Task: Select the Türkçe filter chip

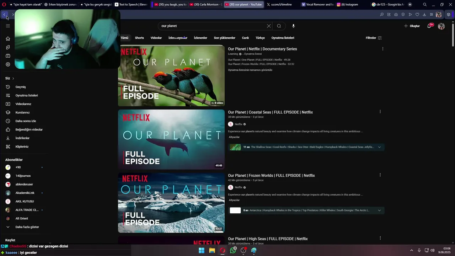Action: (x=260, y=38)
